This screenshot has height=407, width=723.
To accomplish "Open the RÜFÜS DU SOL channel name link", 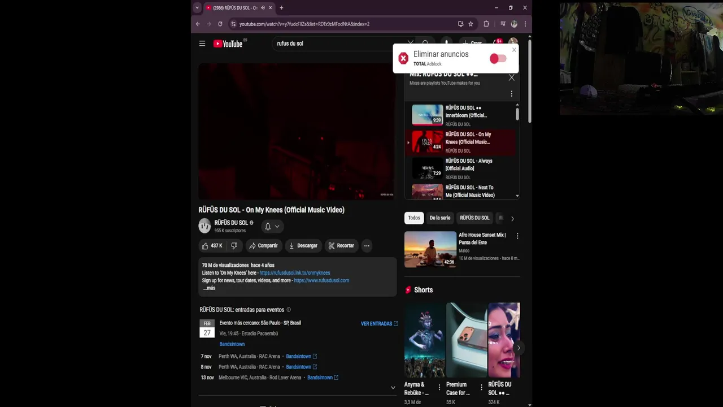I will point(231,223).
